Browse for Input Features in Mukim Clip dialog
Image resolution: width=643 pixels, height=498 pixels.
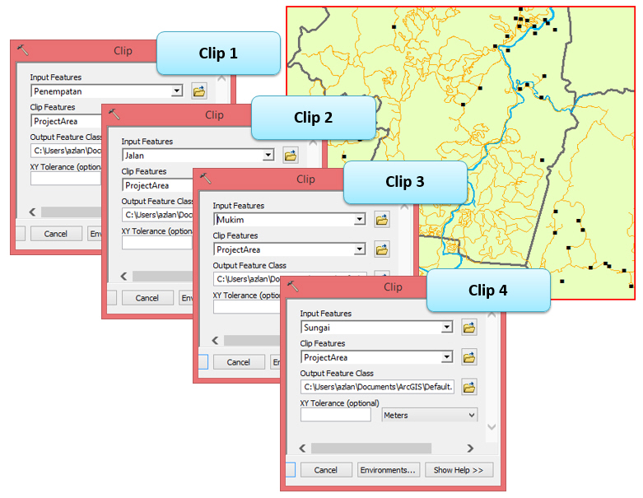[382, 220]
